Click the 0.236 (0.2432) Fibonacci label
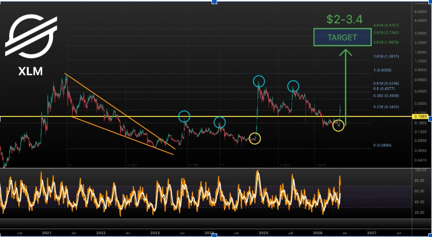The height and width of the screenshot is (237, 432). pos(386,107)
